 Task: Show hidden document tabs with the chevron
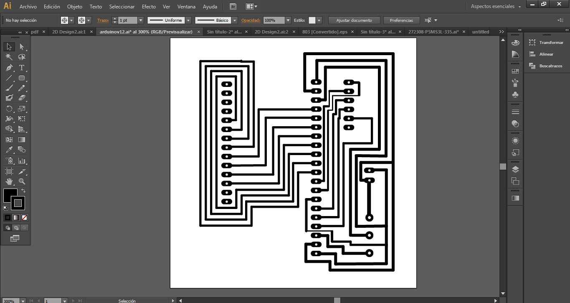[502, 32]
